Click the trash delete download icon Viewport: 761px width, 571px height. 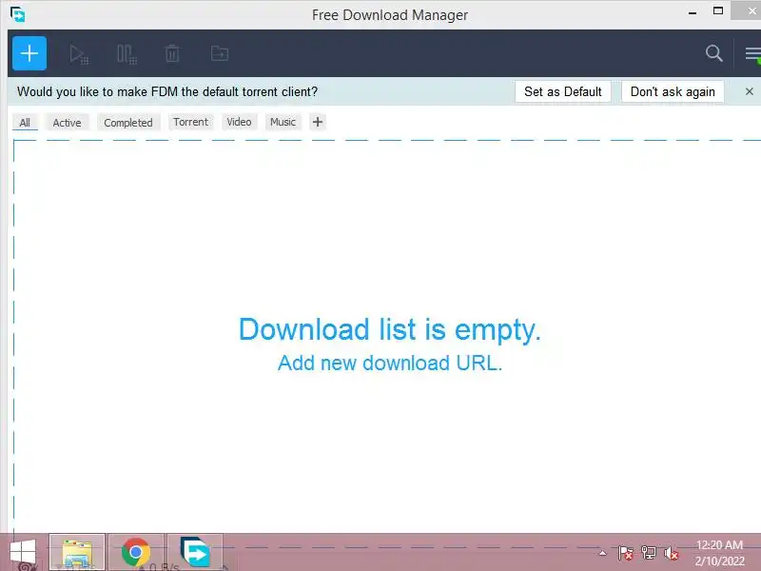172,53
